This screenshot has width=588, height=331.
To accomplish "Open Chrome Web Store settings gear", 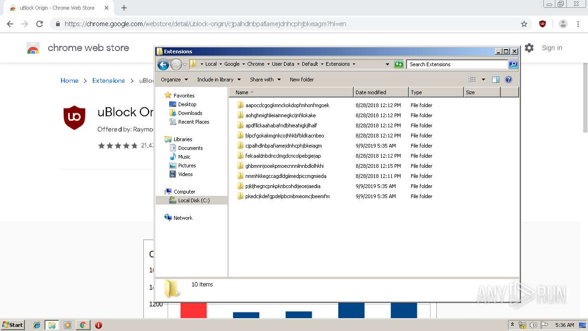I will pos(529,48).
